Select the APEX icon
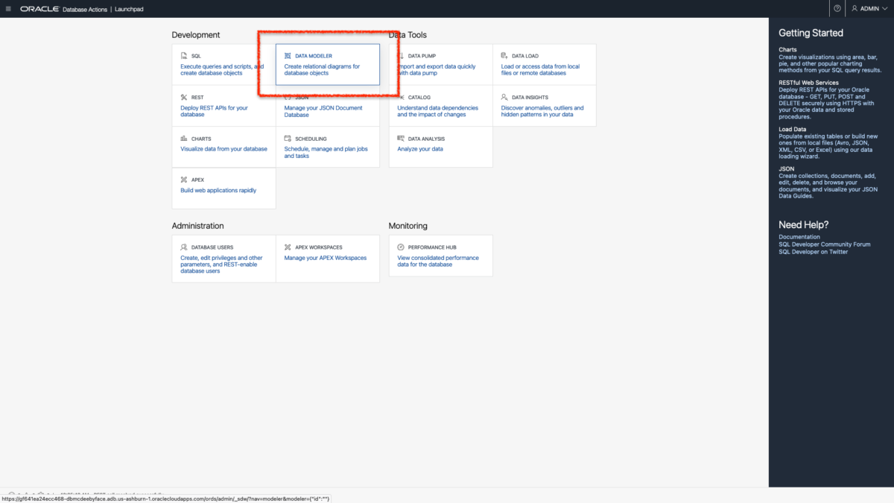This screenshot has height=503, width=894. click(185, 180)
